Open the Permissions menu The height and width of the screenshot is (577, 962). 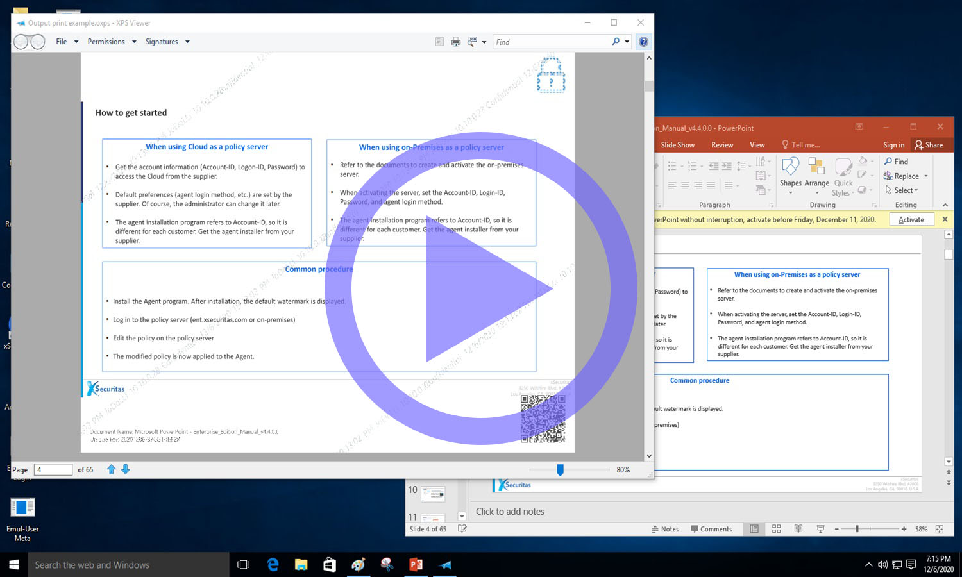tap(112, 42)
